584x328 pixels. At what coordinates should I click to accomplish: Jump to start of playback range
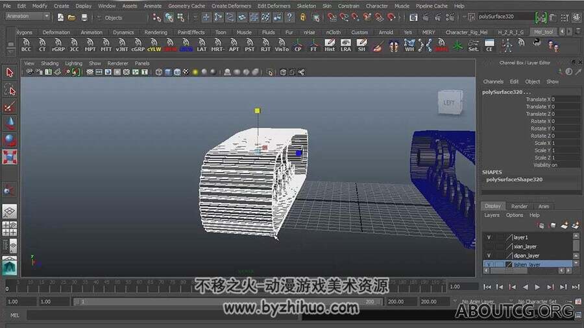(x=487, y=287)
